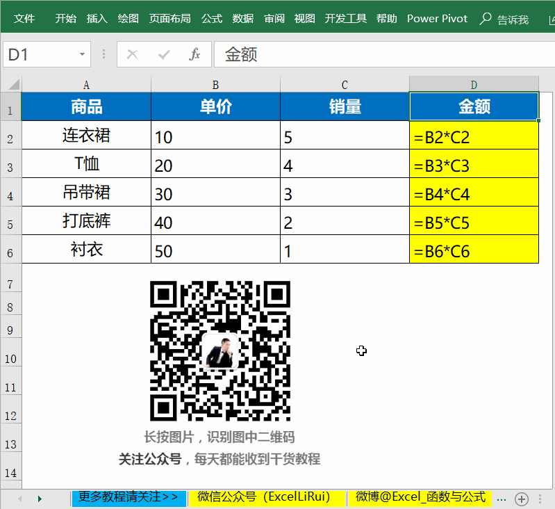Select the yellow =B2*C2 formula cell
Image resolution: width=555 pixels, height=509 pixels.
(474, 136)
